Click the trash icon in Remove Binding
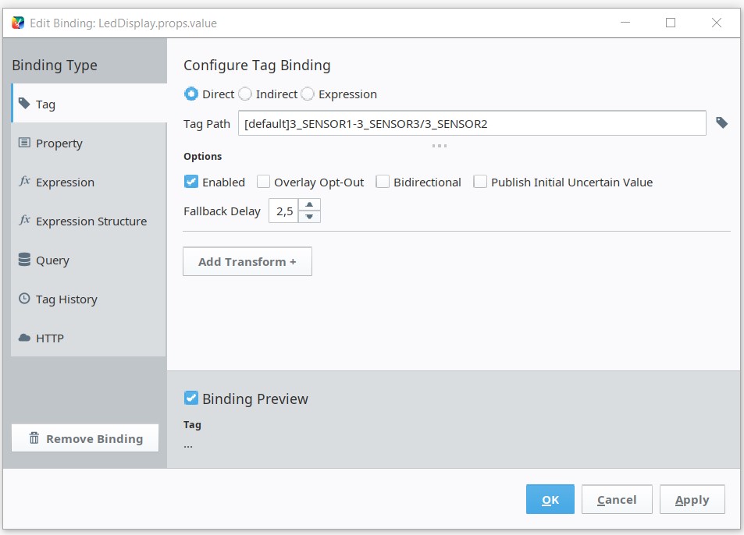Viewport: 744px width, 535px height. pos(34,438)
